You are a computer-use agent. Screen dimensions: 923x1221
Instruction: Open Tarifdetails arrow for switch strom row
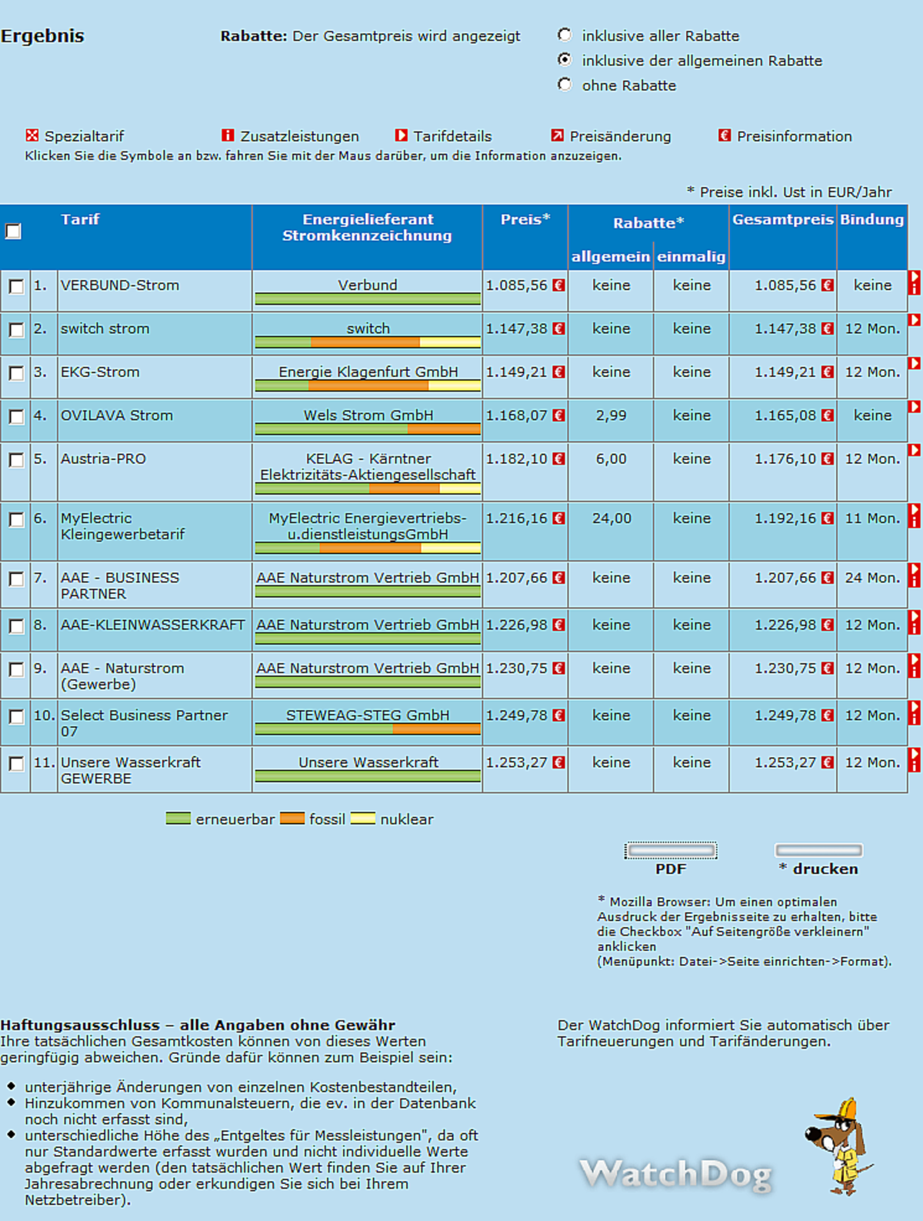tap(914, 320)
